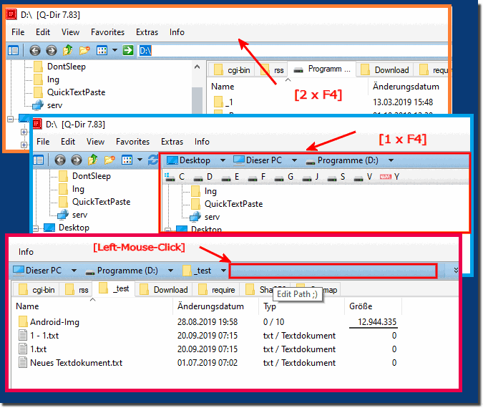Go back in the top Q-Dir window
Image resolution: width=483 pixels, height=408 pixels.
click(35, 50)
